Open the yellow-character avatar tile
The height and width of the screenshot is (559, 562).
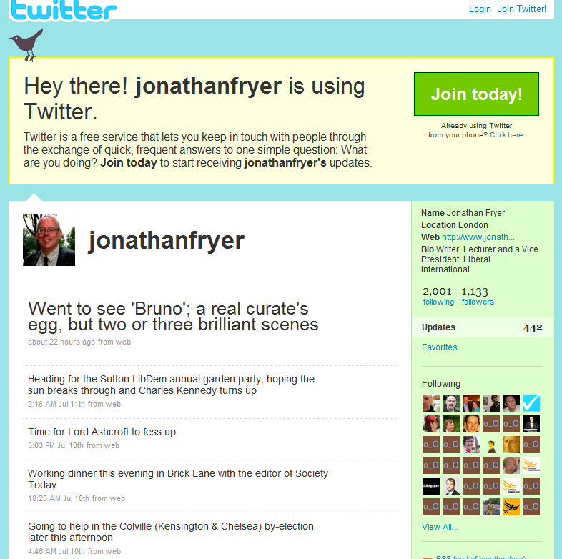(x=491, y=445)
